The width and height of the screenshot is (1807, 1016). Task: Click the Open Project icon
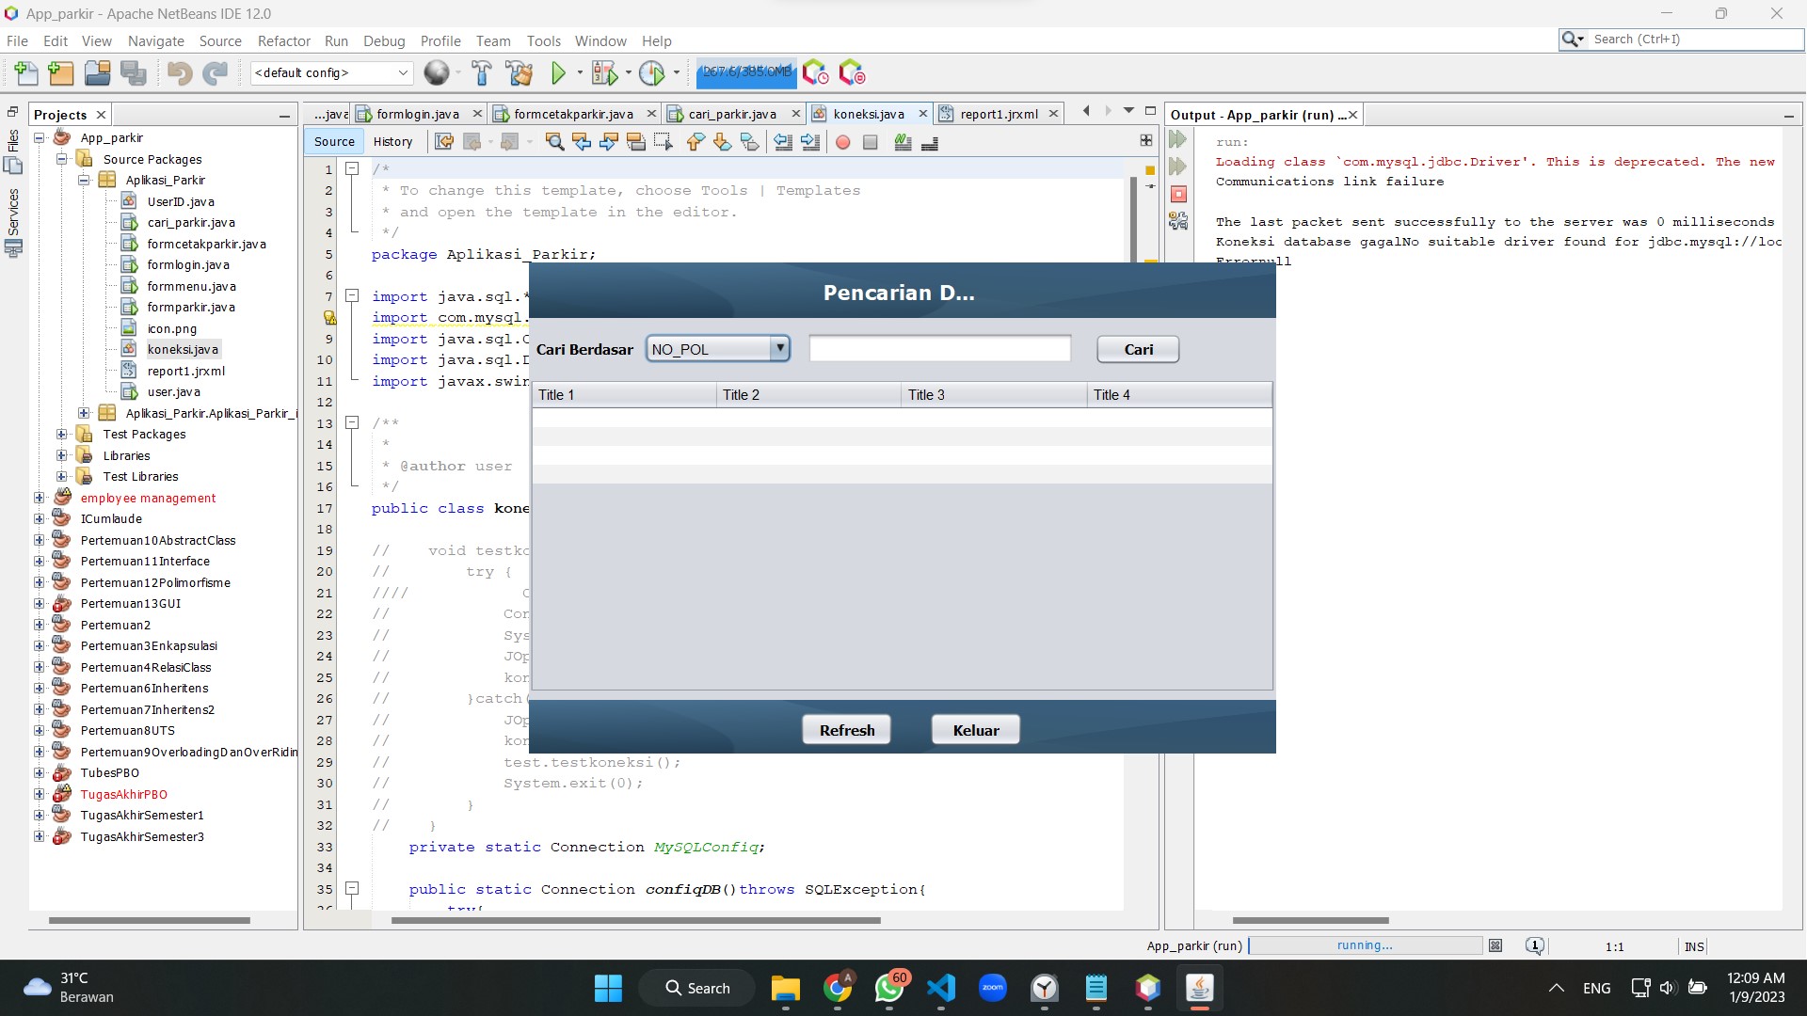click(97, 72)
